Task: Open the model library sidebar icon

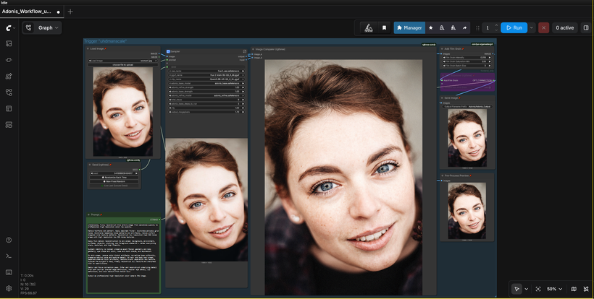Action: pyautogui.click(x=9, y=76)
